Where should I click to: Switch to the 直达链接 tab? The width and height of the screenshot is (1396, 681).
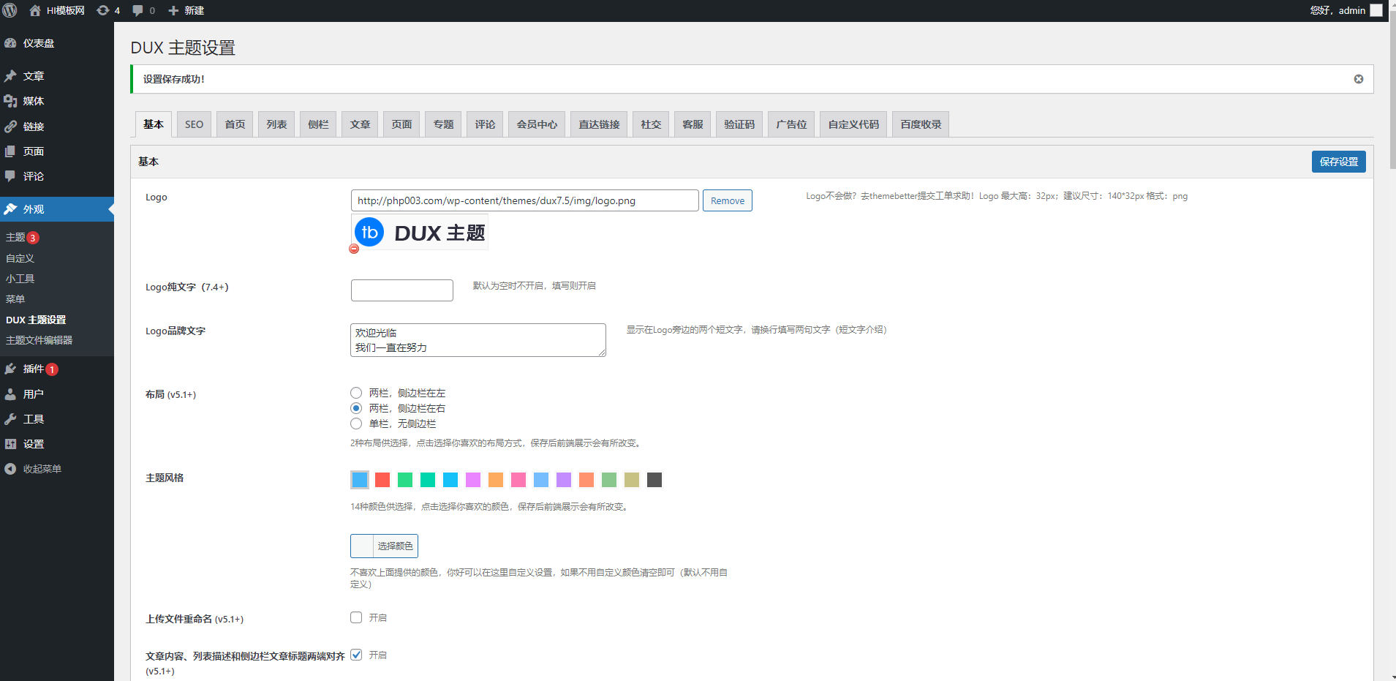click(x=599, y=124)
